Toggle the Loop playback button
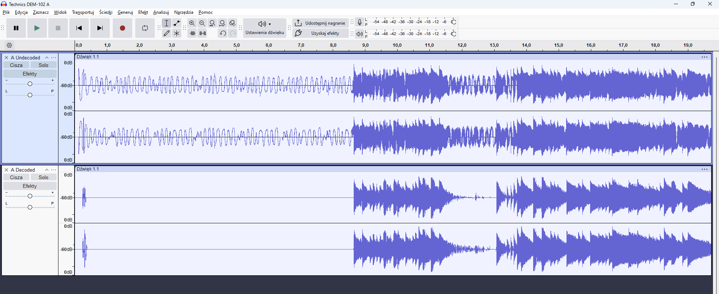Image resolution: width=719 pixels, height=294 pixels. pos(145,28)
